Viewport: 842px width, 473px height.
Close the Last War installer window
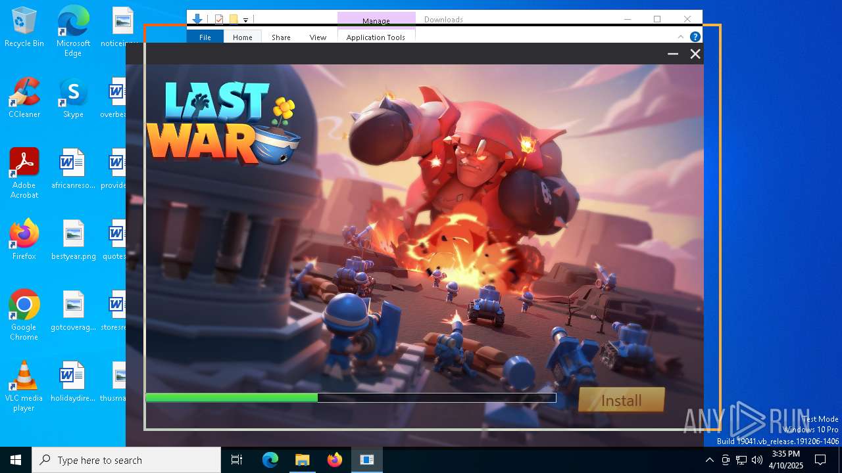pos(695,54)
